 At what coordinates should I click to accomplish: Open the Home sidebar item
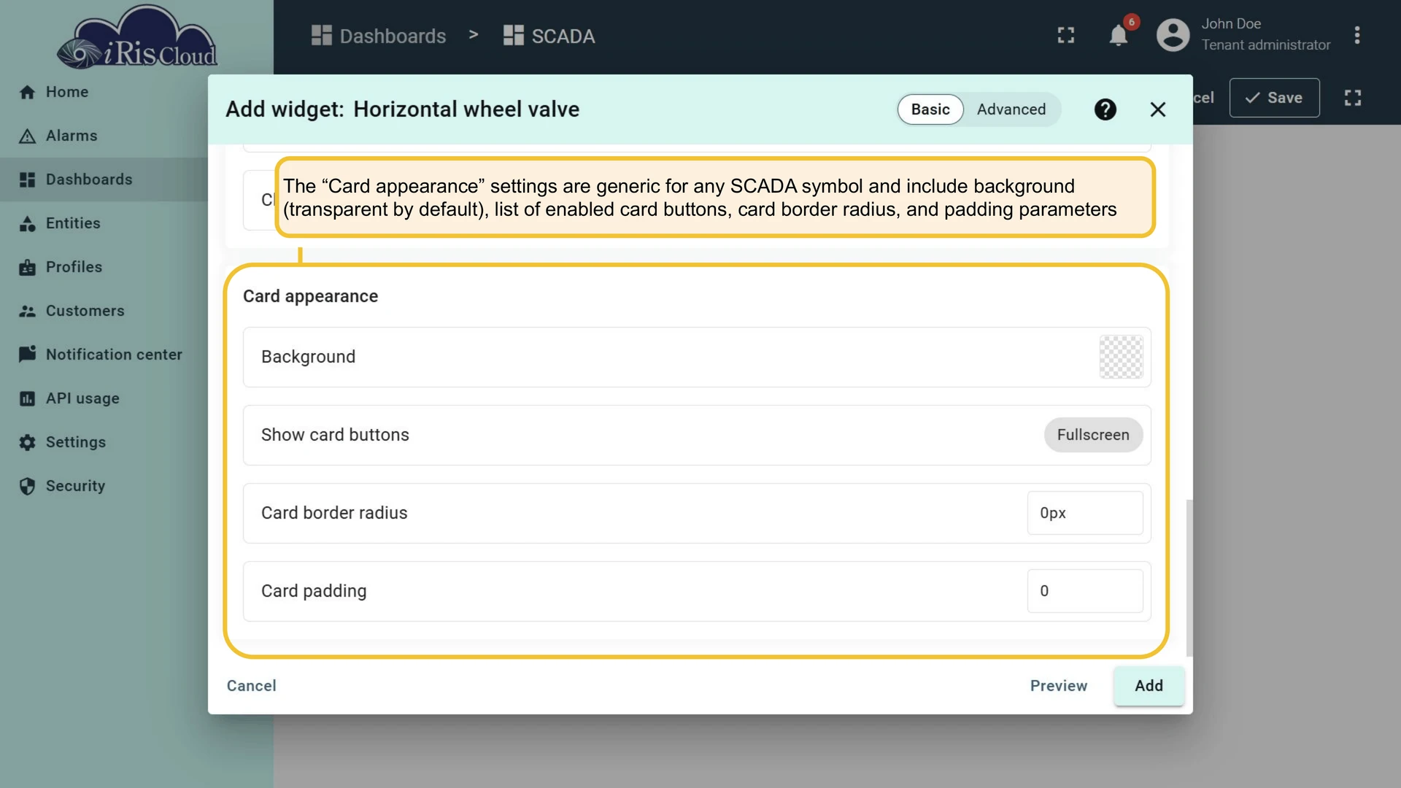[x=104, y=92]
